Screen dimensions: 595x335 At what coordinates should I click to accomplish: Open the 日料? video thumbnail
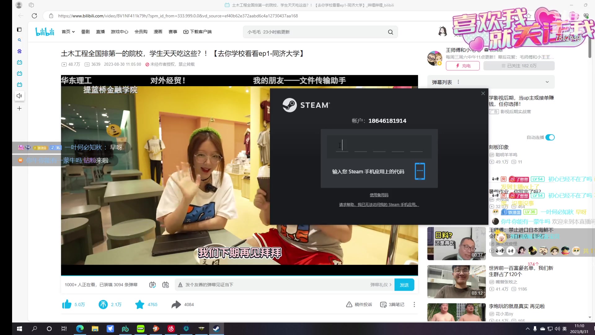click(x=456, y=243)
